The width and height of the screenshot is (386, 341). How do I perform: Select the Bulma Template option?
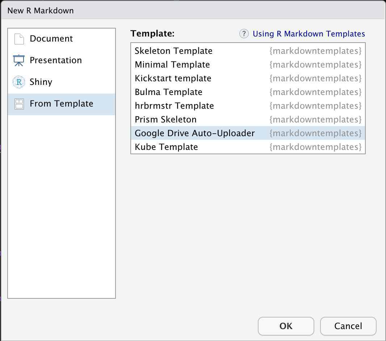click(168, 92)
